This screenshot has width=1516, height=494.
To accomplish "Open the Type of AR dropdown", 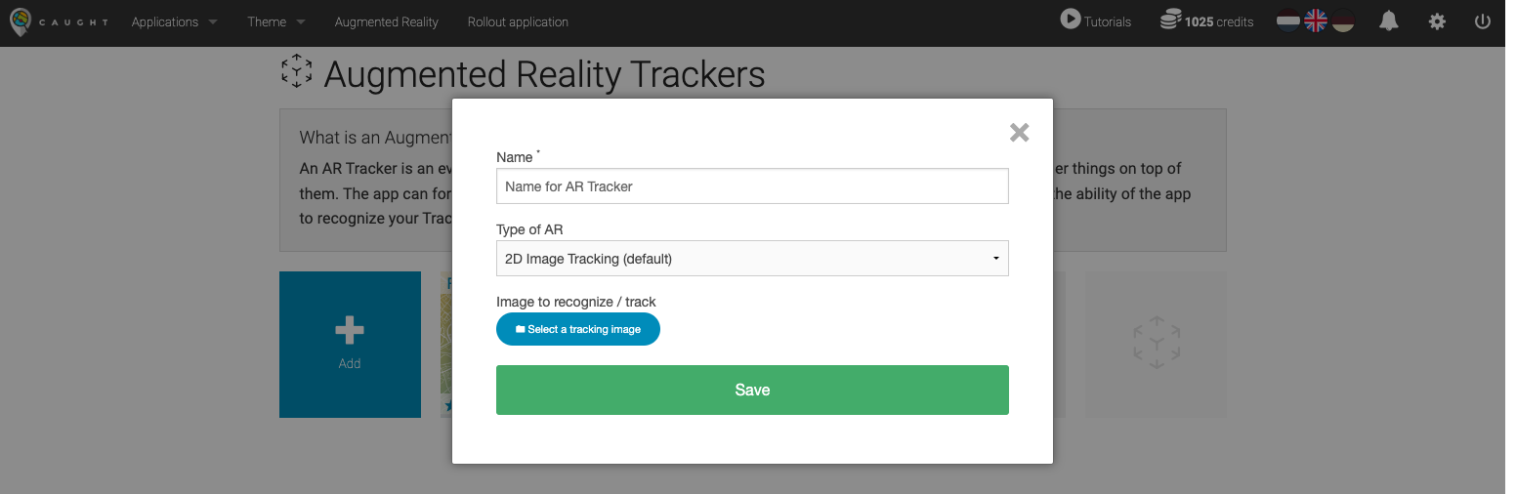I will (x=752, y=259).
